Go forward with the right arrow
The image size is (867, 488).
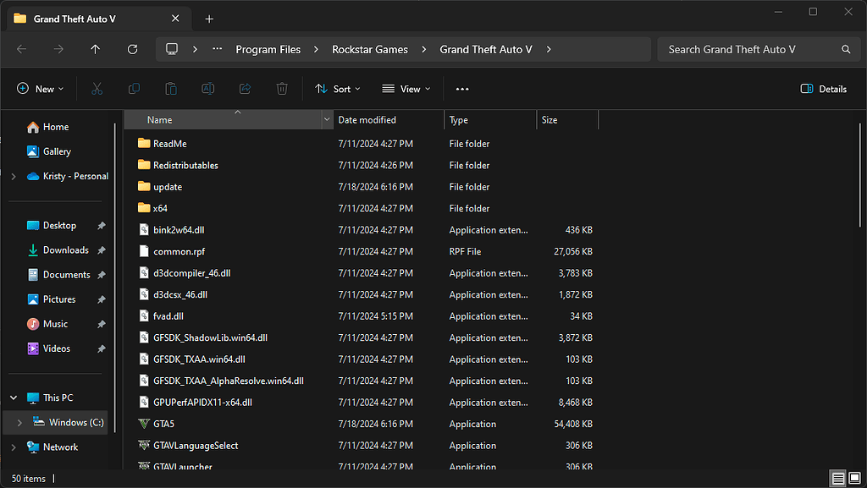pos(58,49)
